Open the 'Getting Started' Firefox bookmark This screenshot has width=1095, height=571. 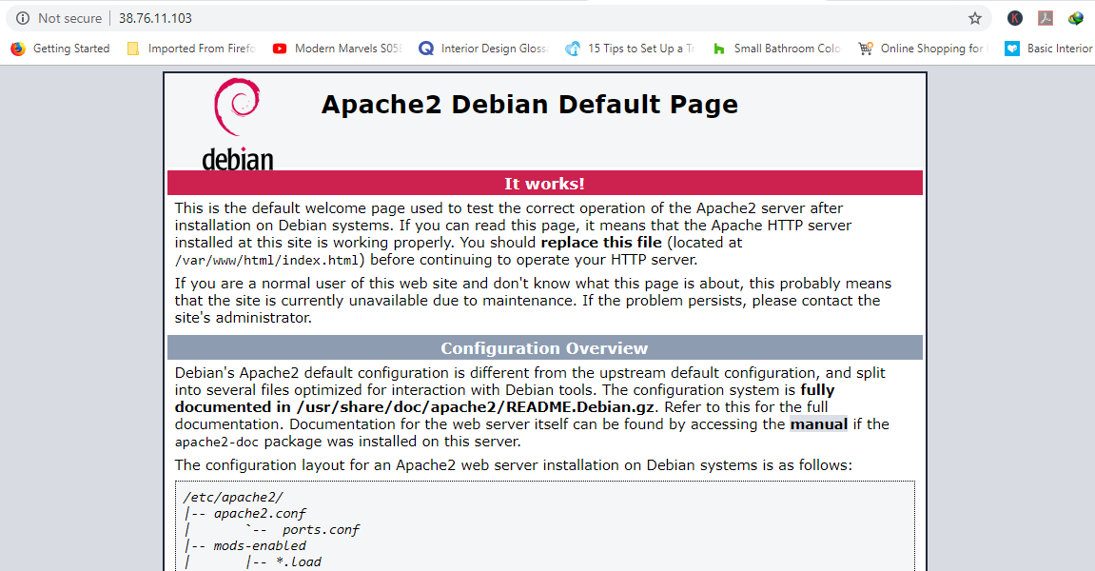[61, 49]
